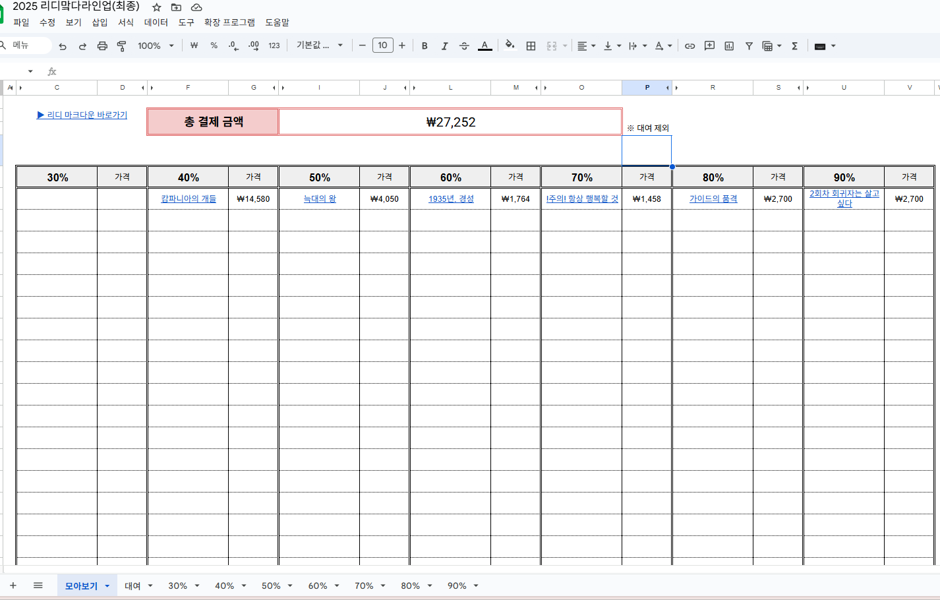
Task: Star this spreadsheet document
Action: coord(157,7)
